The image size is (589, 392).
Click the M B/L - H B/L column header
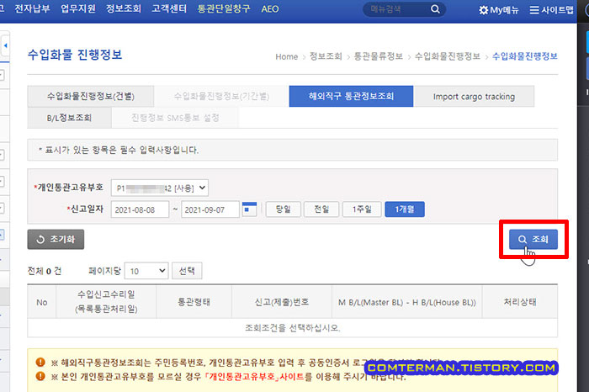[x=406, y=301]
